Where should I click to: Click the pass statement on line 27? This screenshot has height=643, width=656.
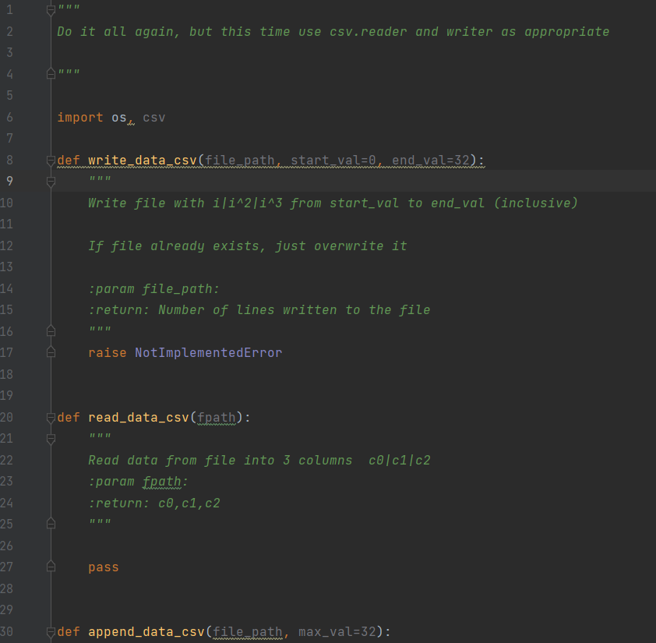(103, 567)
